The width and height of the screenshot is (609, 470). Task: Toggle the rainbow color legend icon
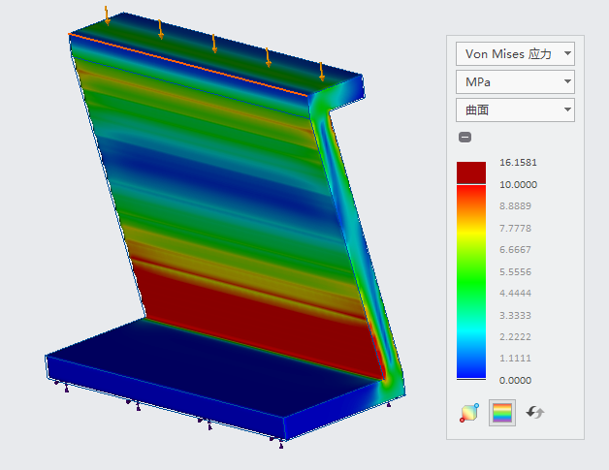tap(502, 413)
